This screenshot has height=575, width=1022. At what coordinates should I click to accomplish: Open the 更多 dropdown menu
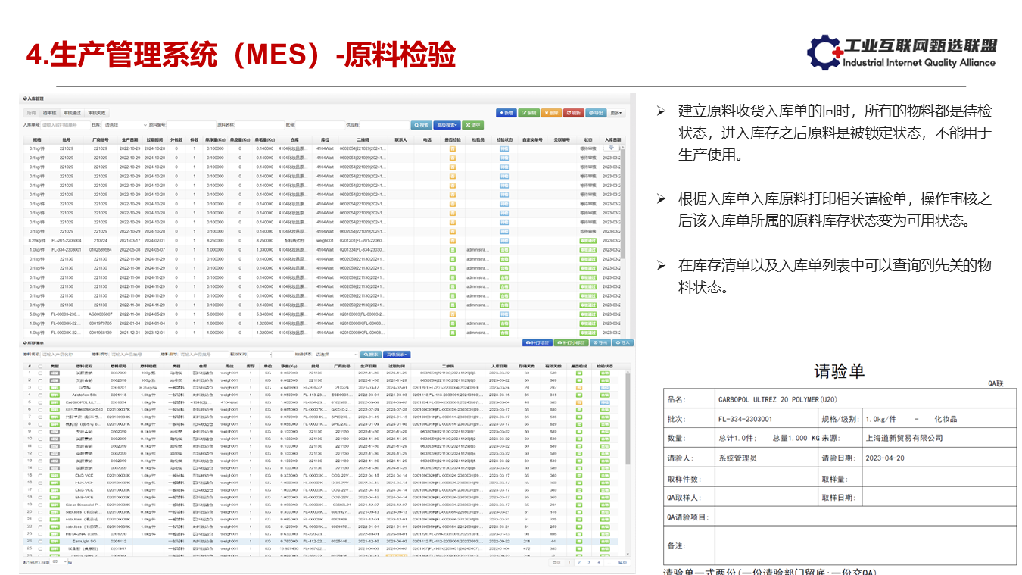(x=617, y=113)
